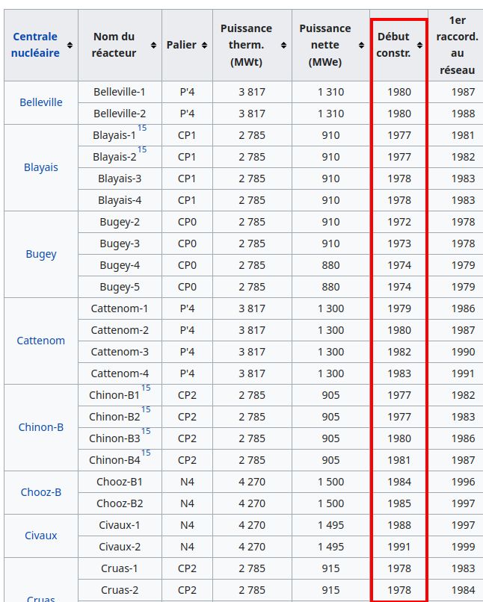Open the Cruas plant link
Image resolution: width=483 pixels, height=602 pixels.
pyautogui.click(x=40, y=598)
